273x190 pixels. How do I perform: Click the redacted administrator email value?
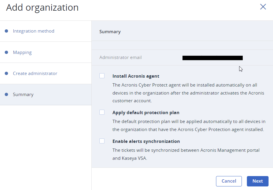coord(212,58)
